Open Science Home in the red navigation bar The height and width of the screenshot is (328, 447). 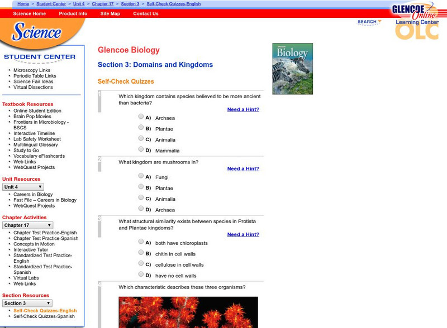click(x=30, y=13)
